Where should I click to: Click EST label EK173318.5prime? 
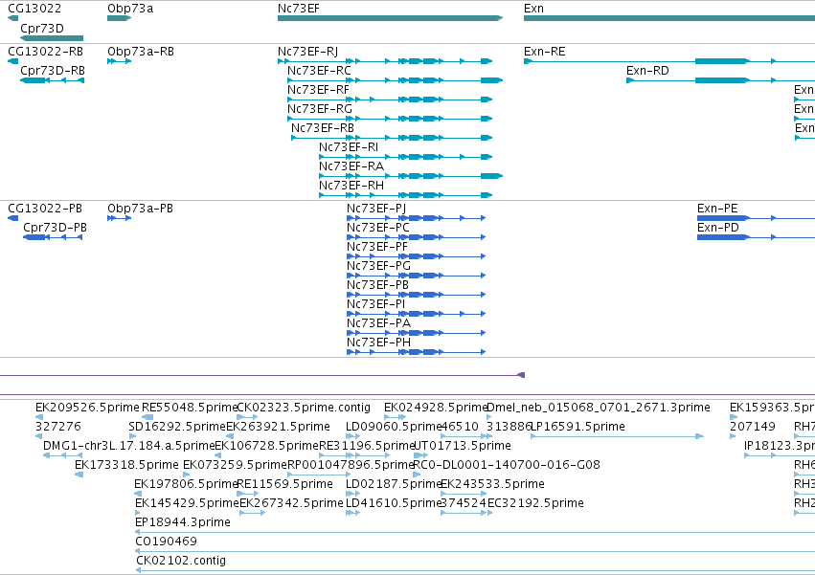pos(126,465)
